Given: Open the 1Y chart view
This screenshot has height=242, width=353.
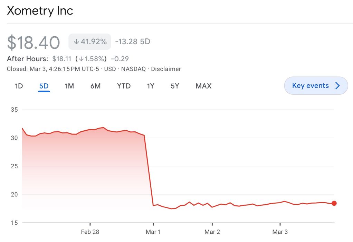Looking at the screenshot, I should click(x=151, y=86).
